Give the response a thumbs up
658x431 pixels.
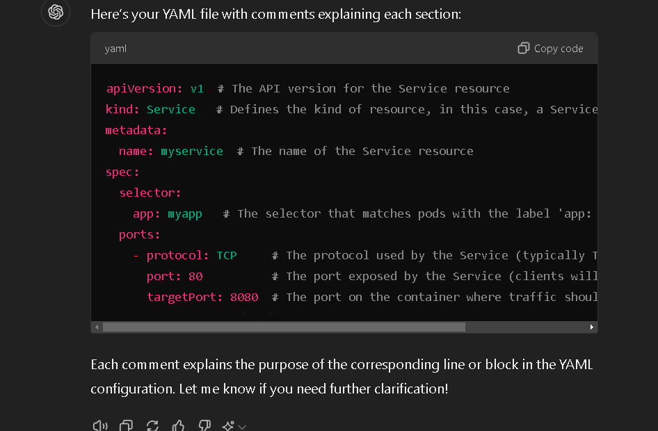178,425
